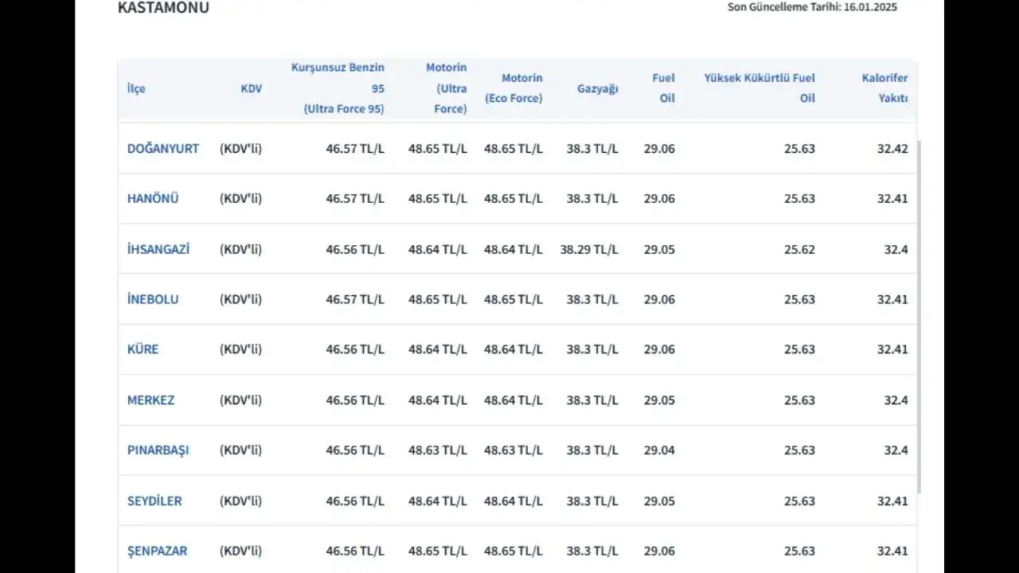
Task: Click the Motorin (Eco Force) column header
Action: [x=513, y=88]
